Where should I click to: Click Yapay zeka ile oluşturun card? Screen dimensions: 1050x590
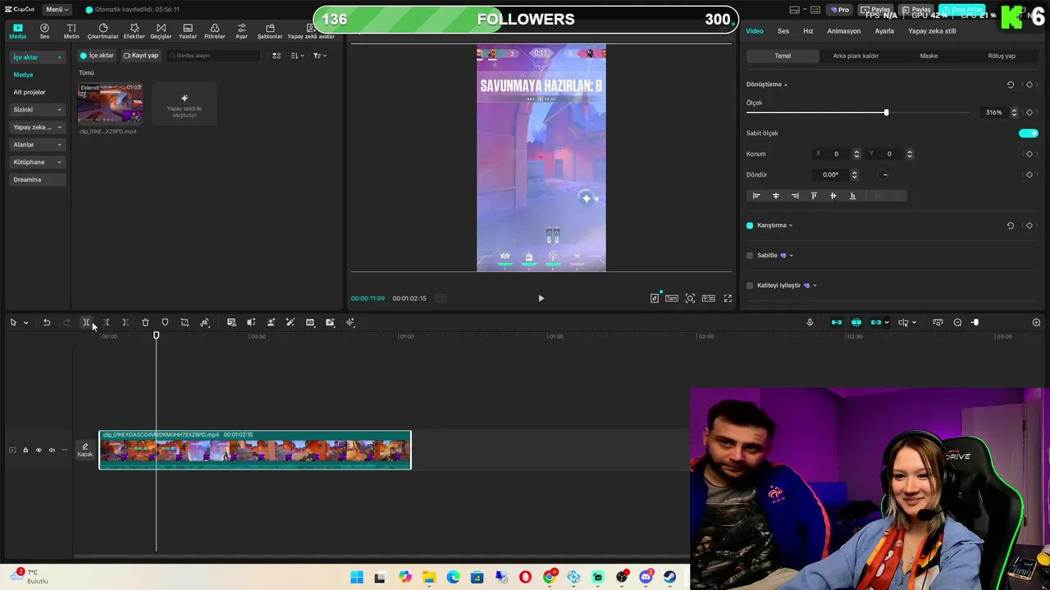click(x=185, y=104)
